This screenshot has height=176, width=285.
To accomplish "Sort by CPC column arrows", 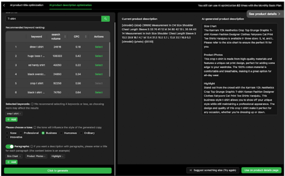I will pos(86,37).
